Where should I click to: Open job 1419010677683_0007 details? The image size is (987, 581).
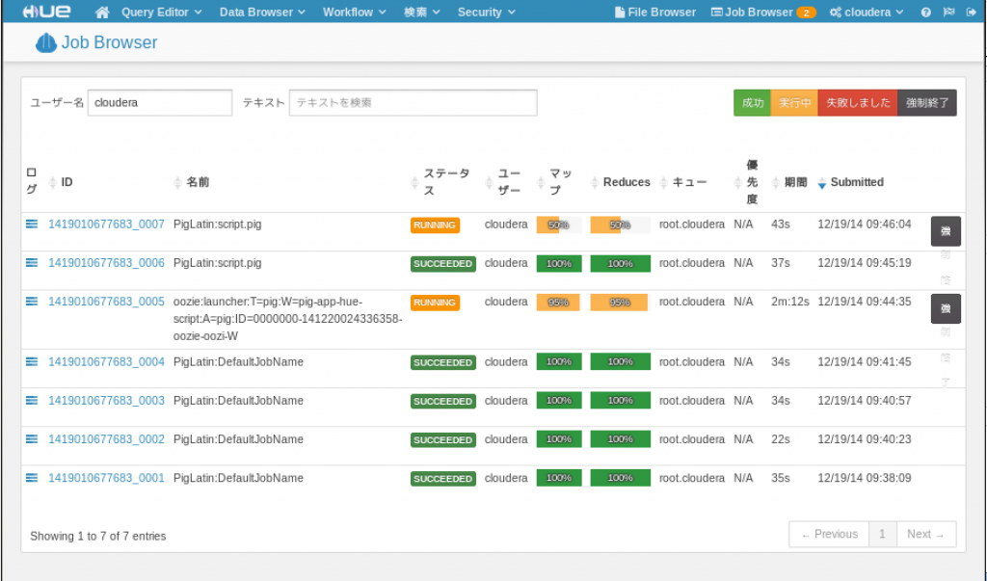(106, 224)
